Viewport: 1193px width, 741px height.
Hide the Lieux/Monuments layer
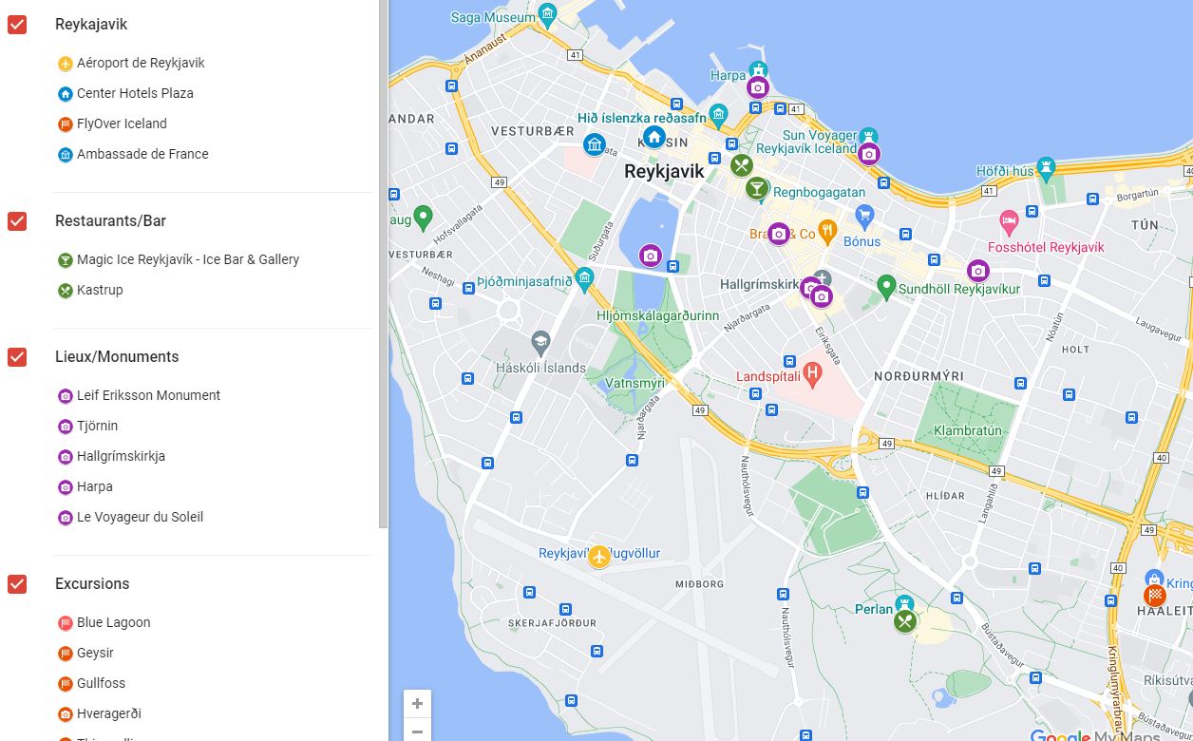17,357
